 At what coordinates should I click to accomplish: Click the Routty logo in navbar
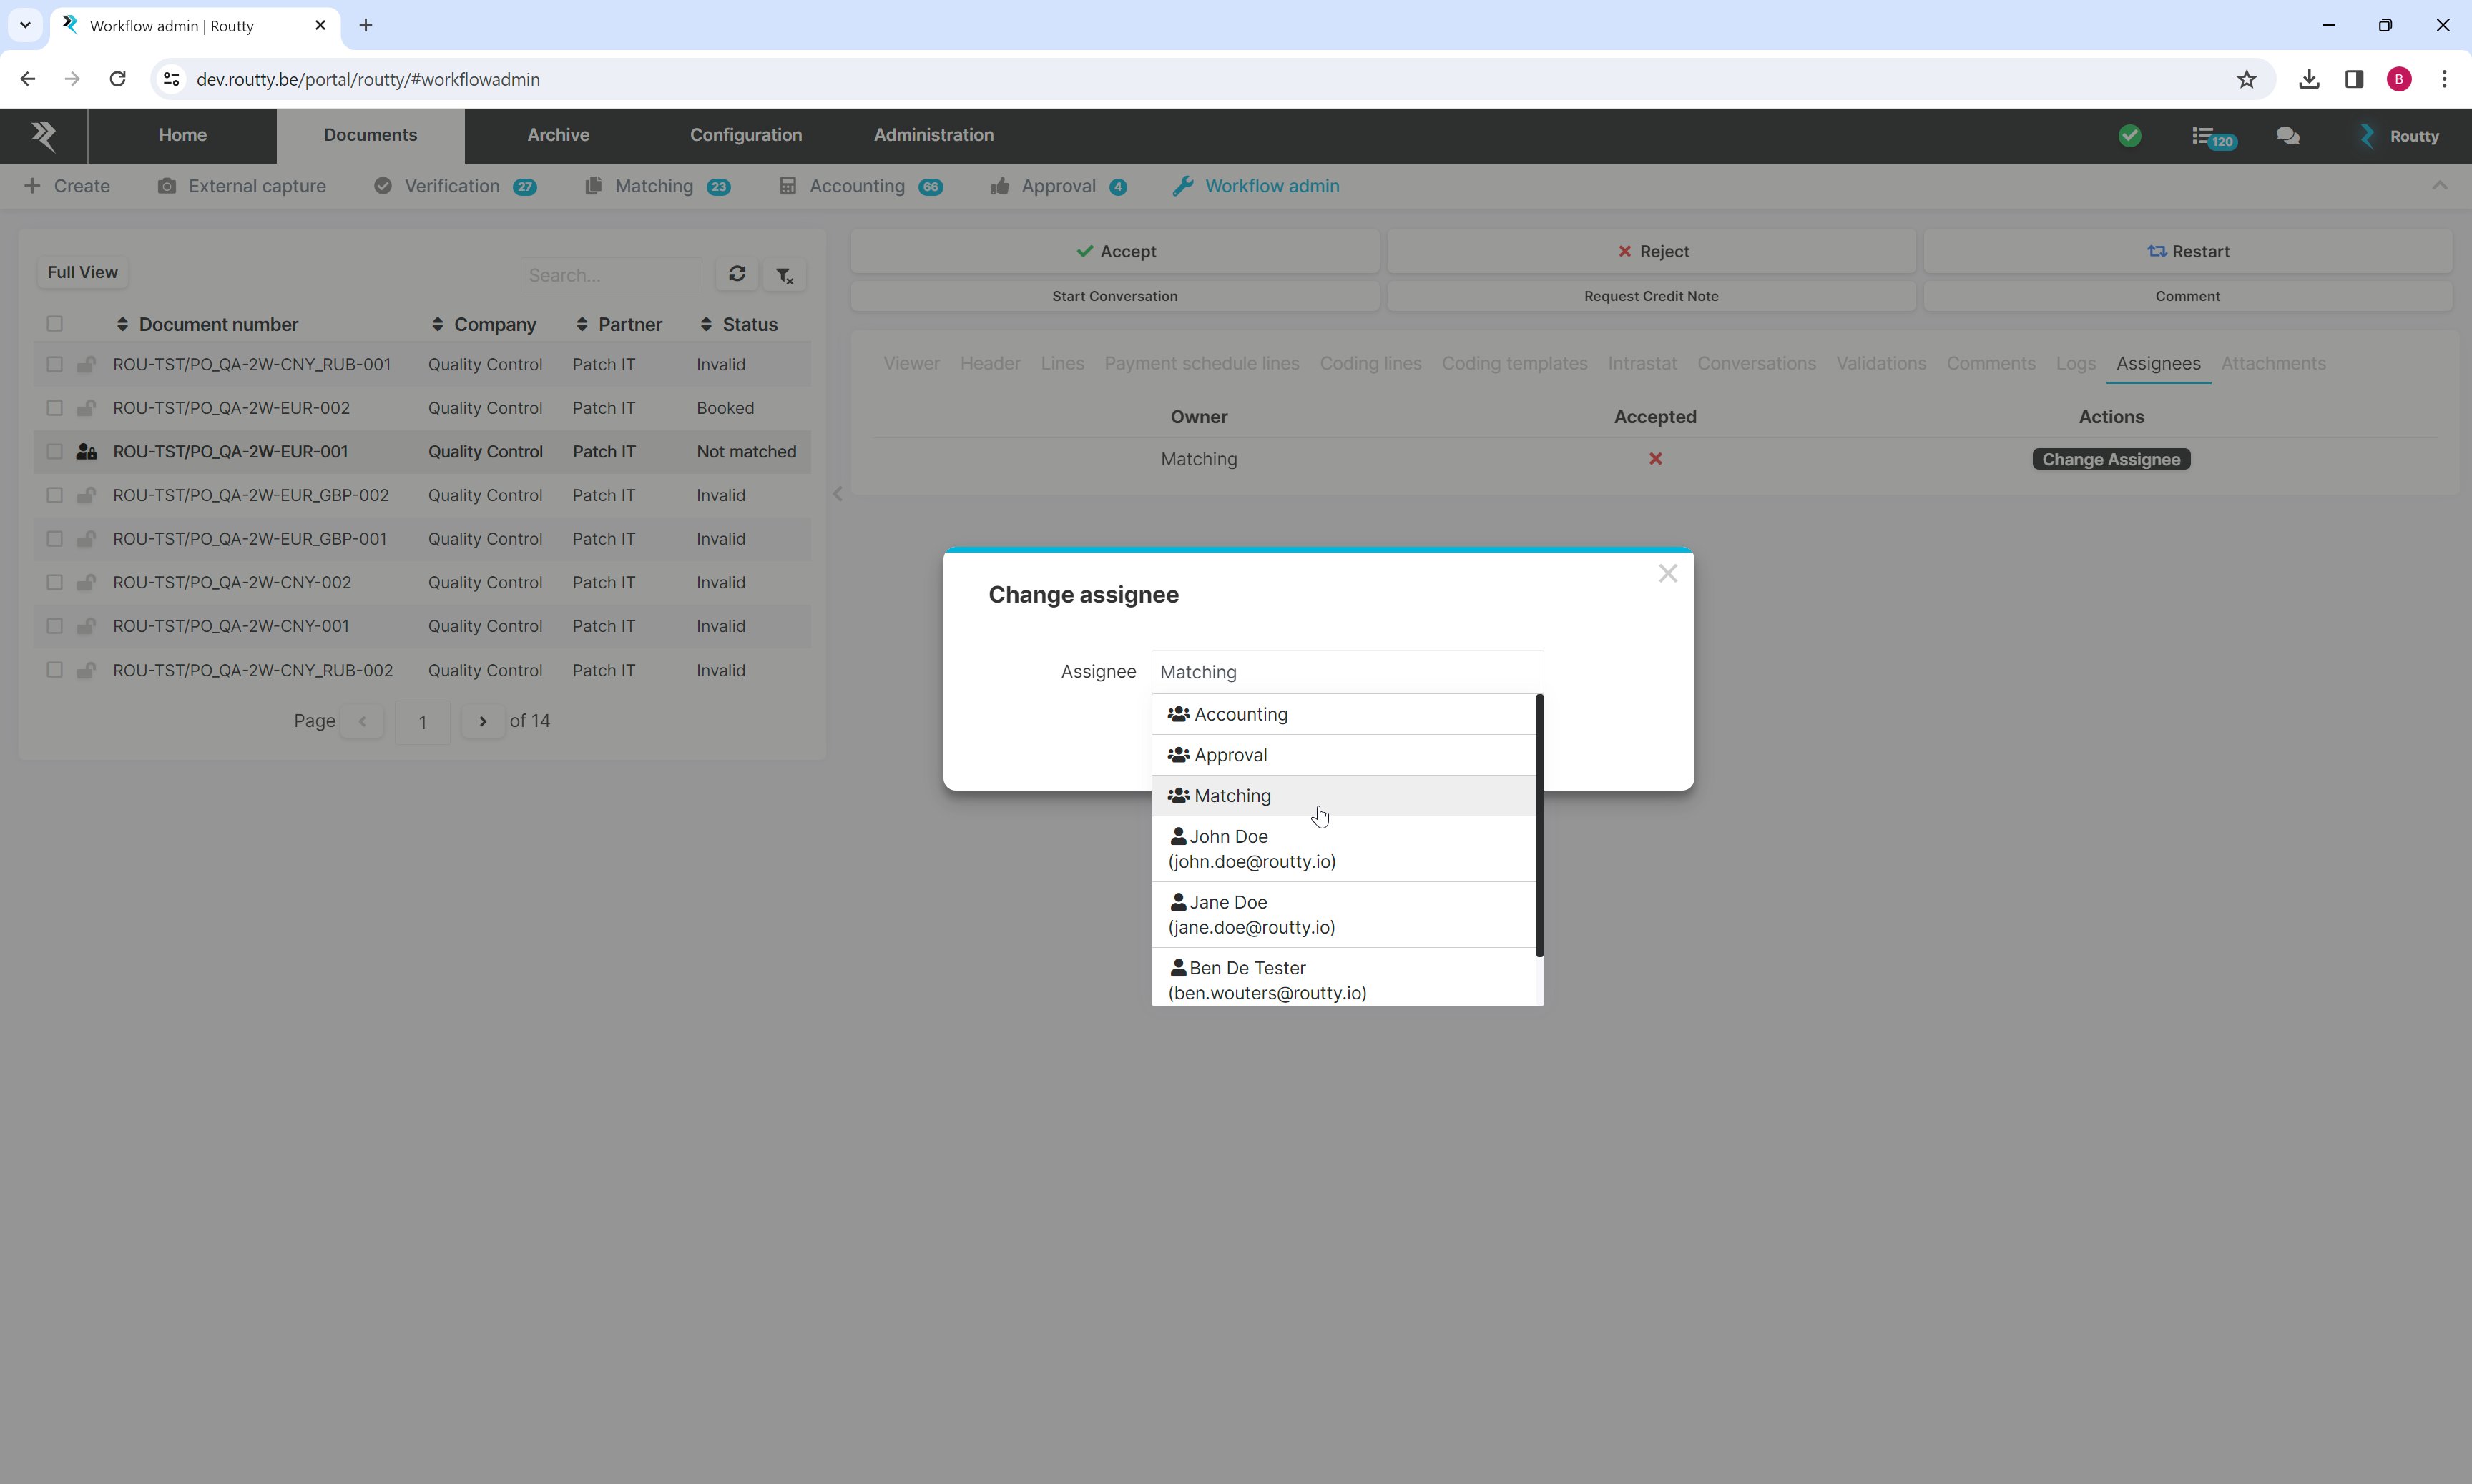[43, 135]
